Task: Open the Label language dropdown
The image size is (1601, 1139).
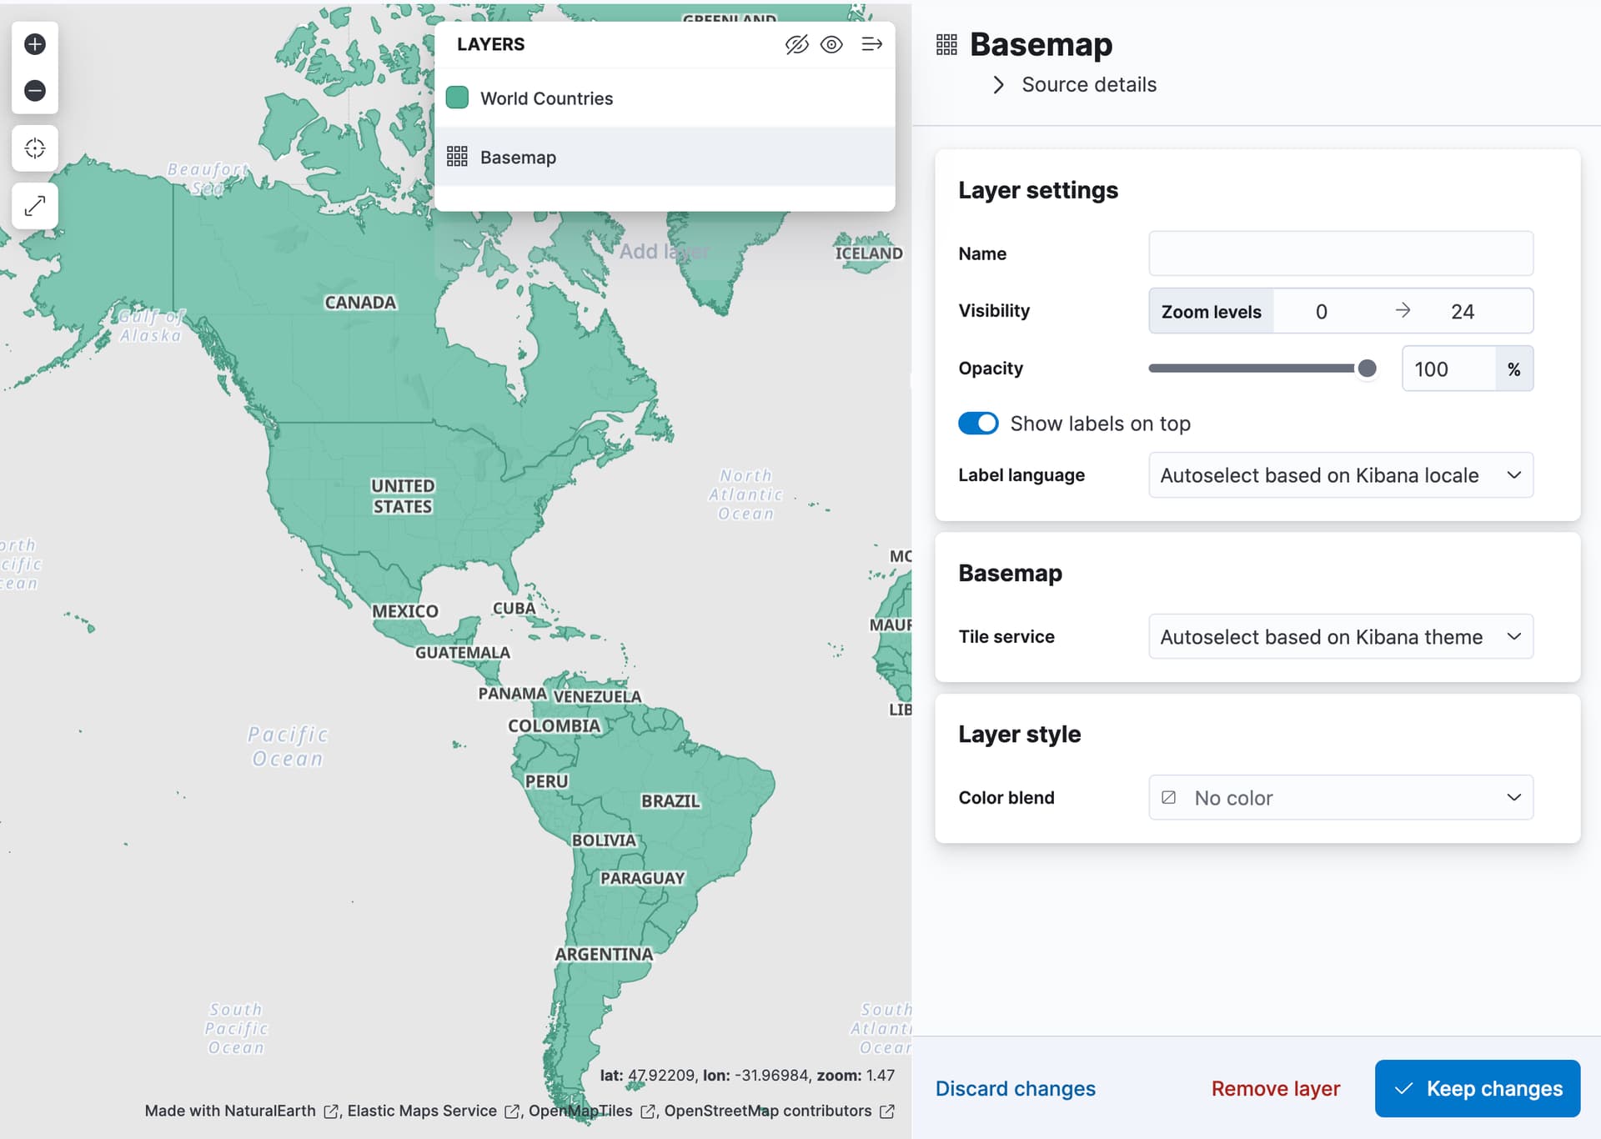Action: [x=1340, y=475]
